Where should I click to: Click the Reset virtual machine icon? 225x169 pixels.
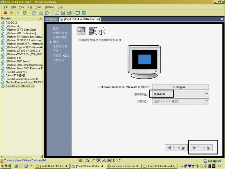pyautogui.click(x=25, y=13)
